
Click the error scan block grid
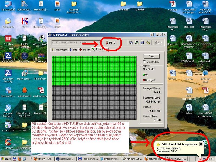94,88
